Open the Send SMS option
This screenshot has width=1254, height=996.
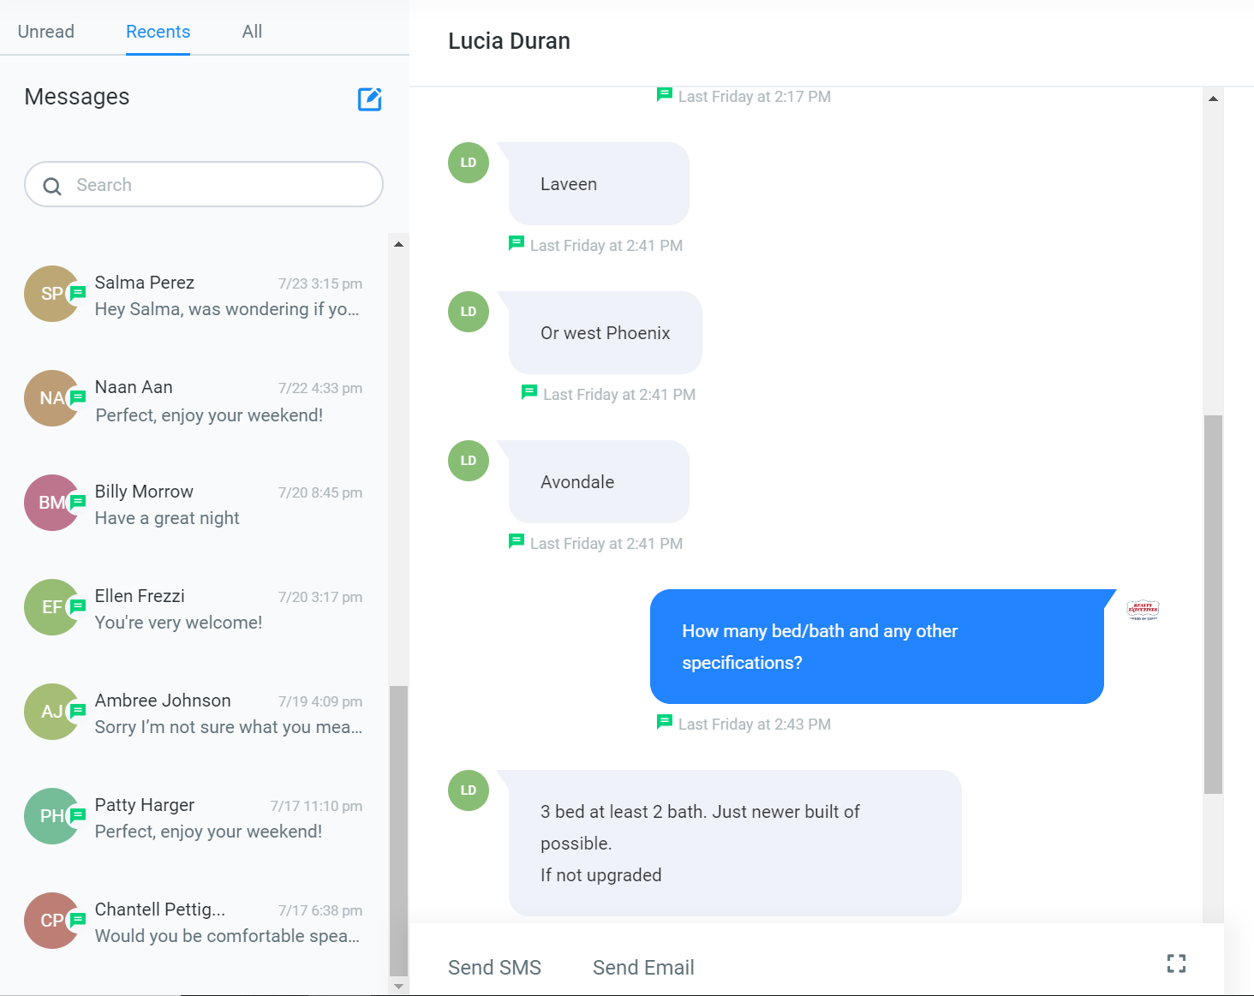(x=494, y=968)
